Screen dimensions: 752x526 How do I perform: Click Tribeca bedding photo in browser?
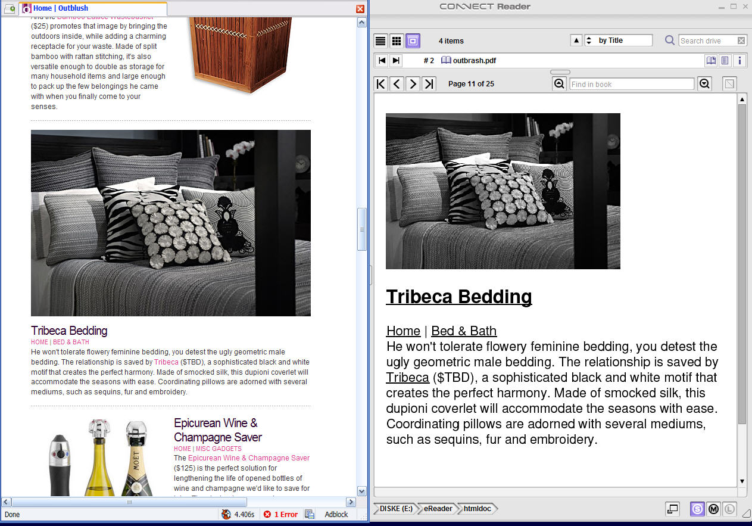[171, 223]
